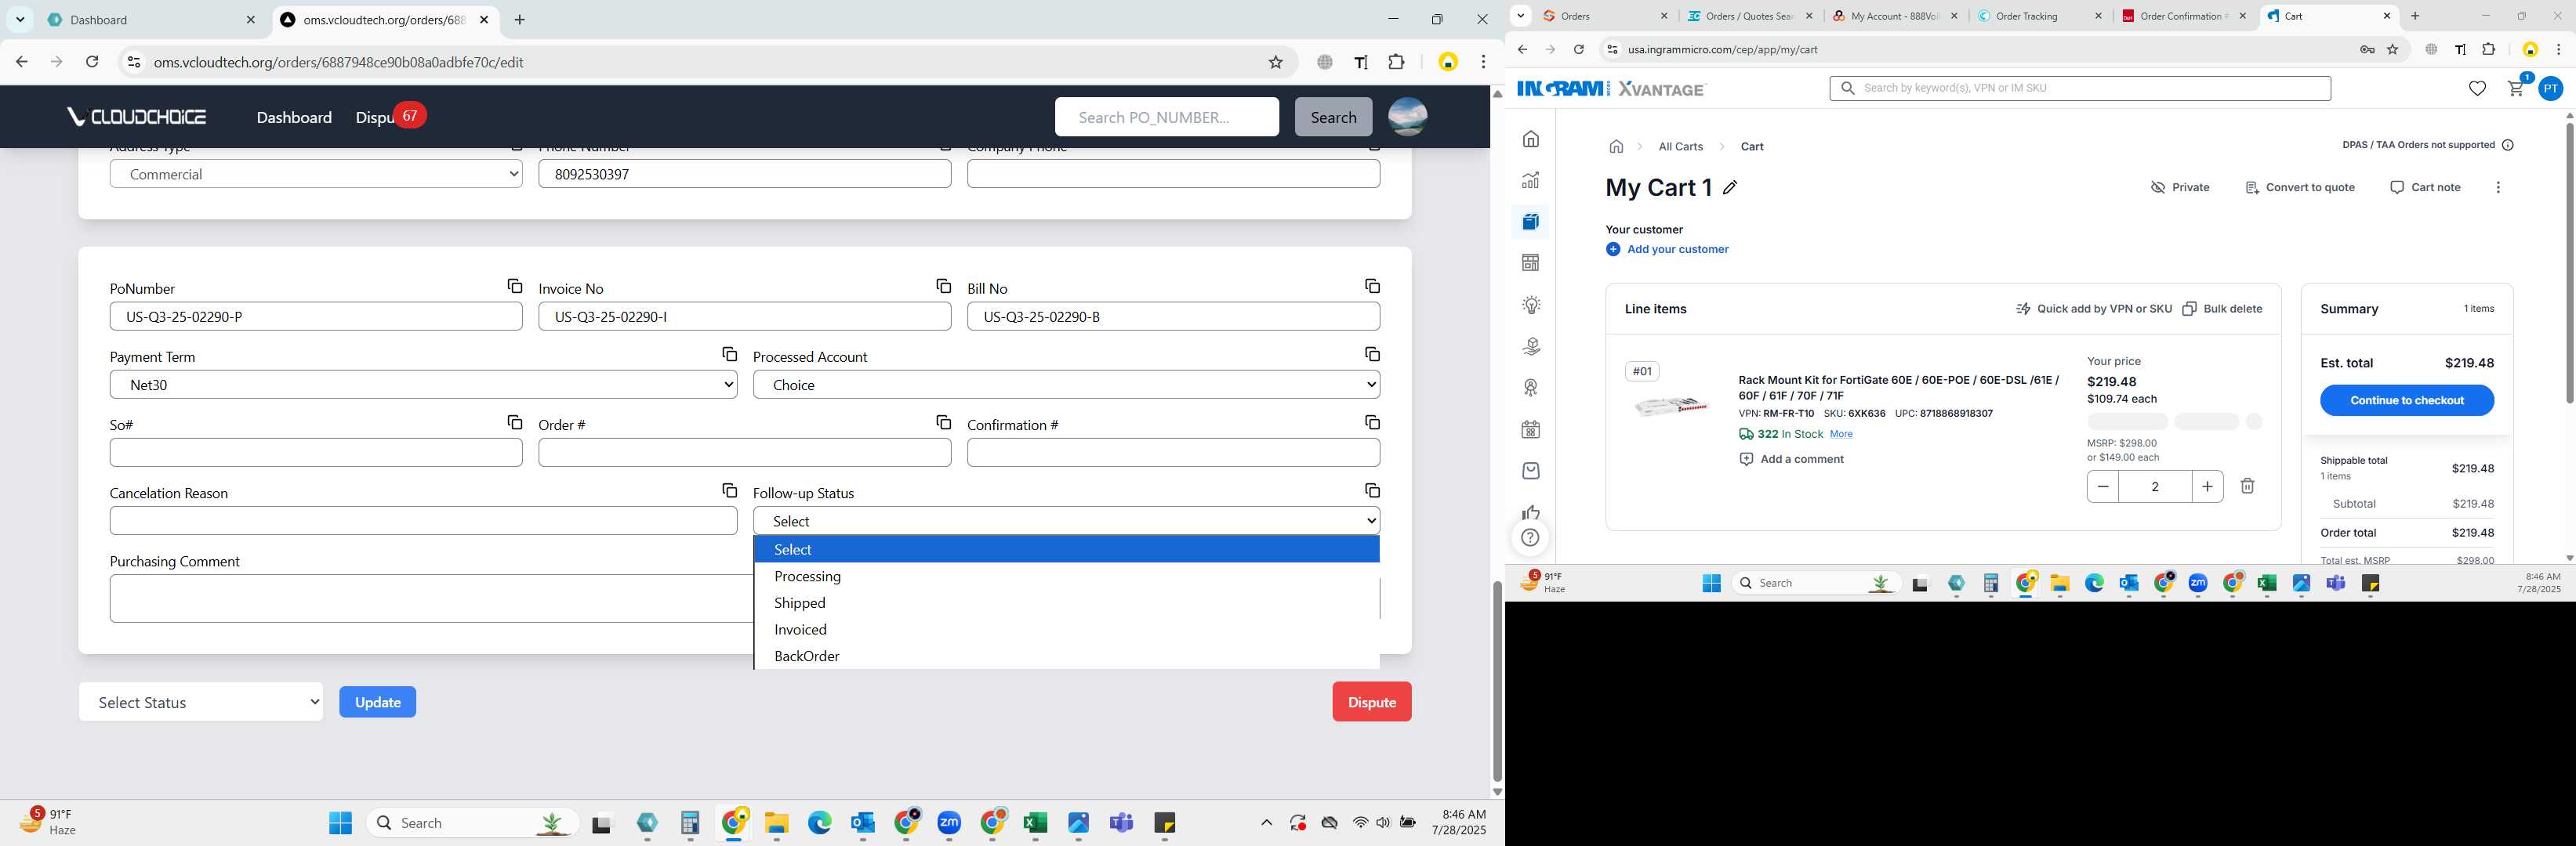Open the Ingram cart icon in header
Image resolution: width=2576 pixels, height=846 pixels.
pos(2516,89)
